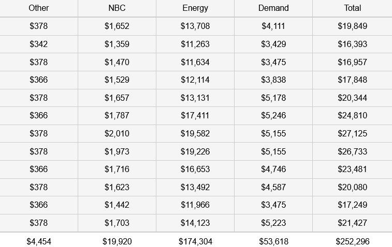Select the $12,114 Energy cell
This screenshot has width=392, height=247.
click(x=195, y=80)
